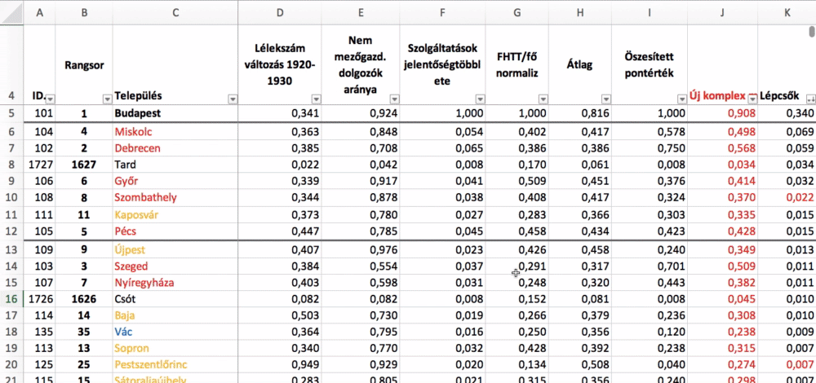Select the Vác cell
The height and width of the screenshot is (383, 816).
tap(175, 332)
